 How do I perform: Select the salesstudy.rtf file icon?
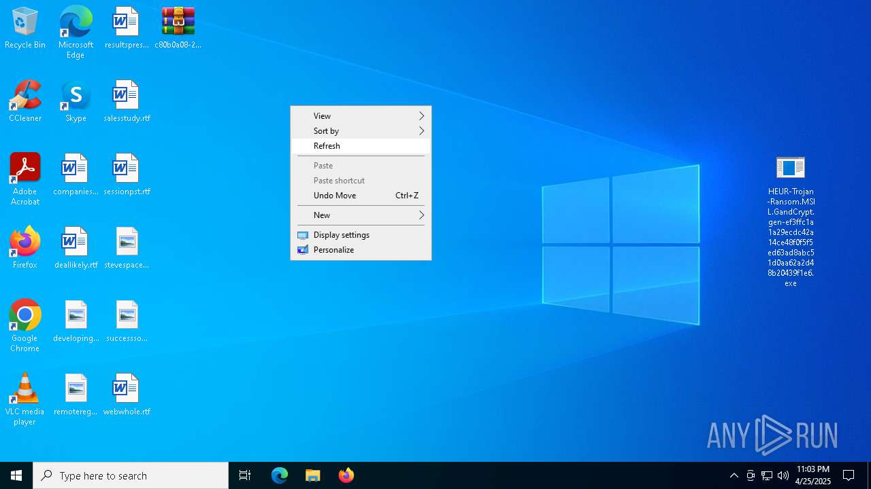click(127, 102)
